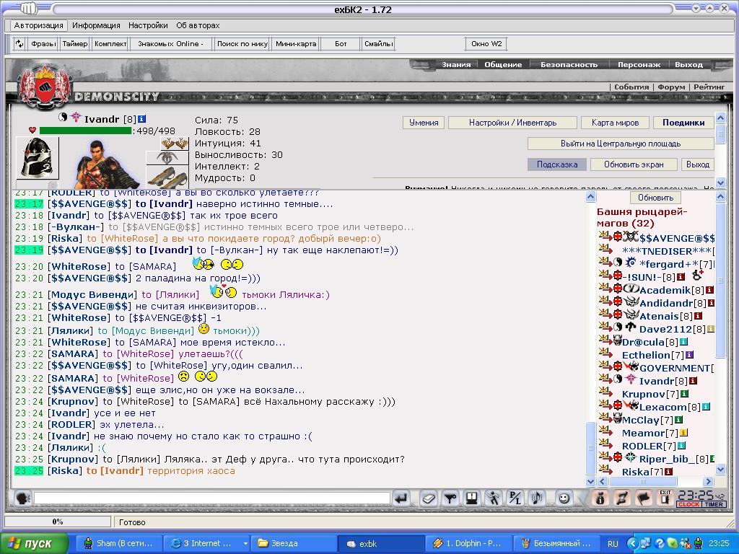The width and height of the screenshot is (739, 554).
Task: Toggle the TIMER mode under the time display
Action: 714,504
